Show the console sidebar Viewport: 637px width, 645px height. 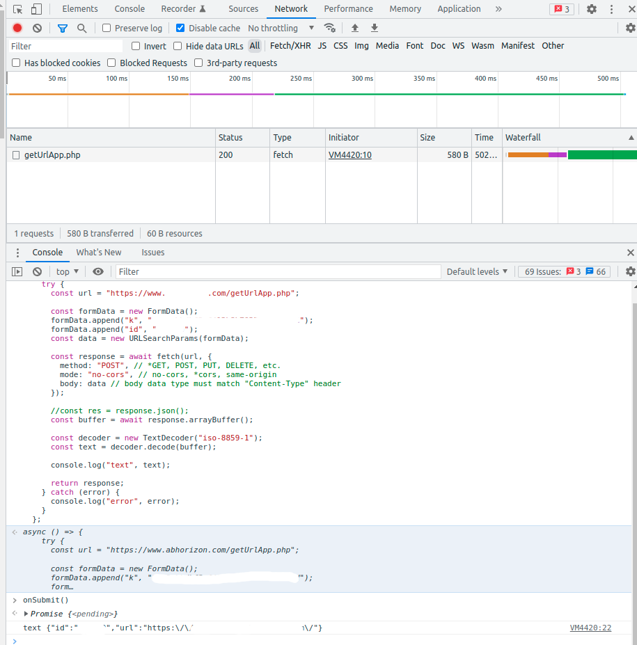[x=17, y=271]
